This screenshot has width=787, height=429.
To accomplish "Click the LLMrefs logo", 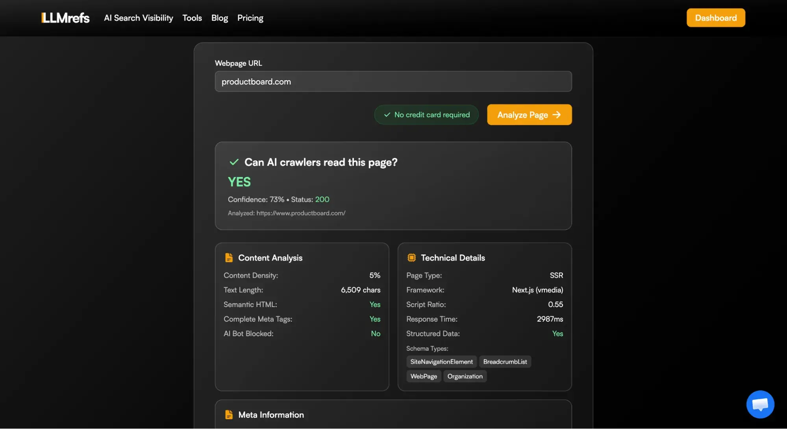I will [x=65, y=18].
